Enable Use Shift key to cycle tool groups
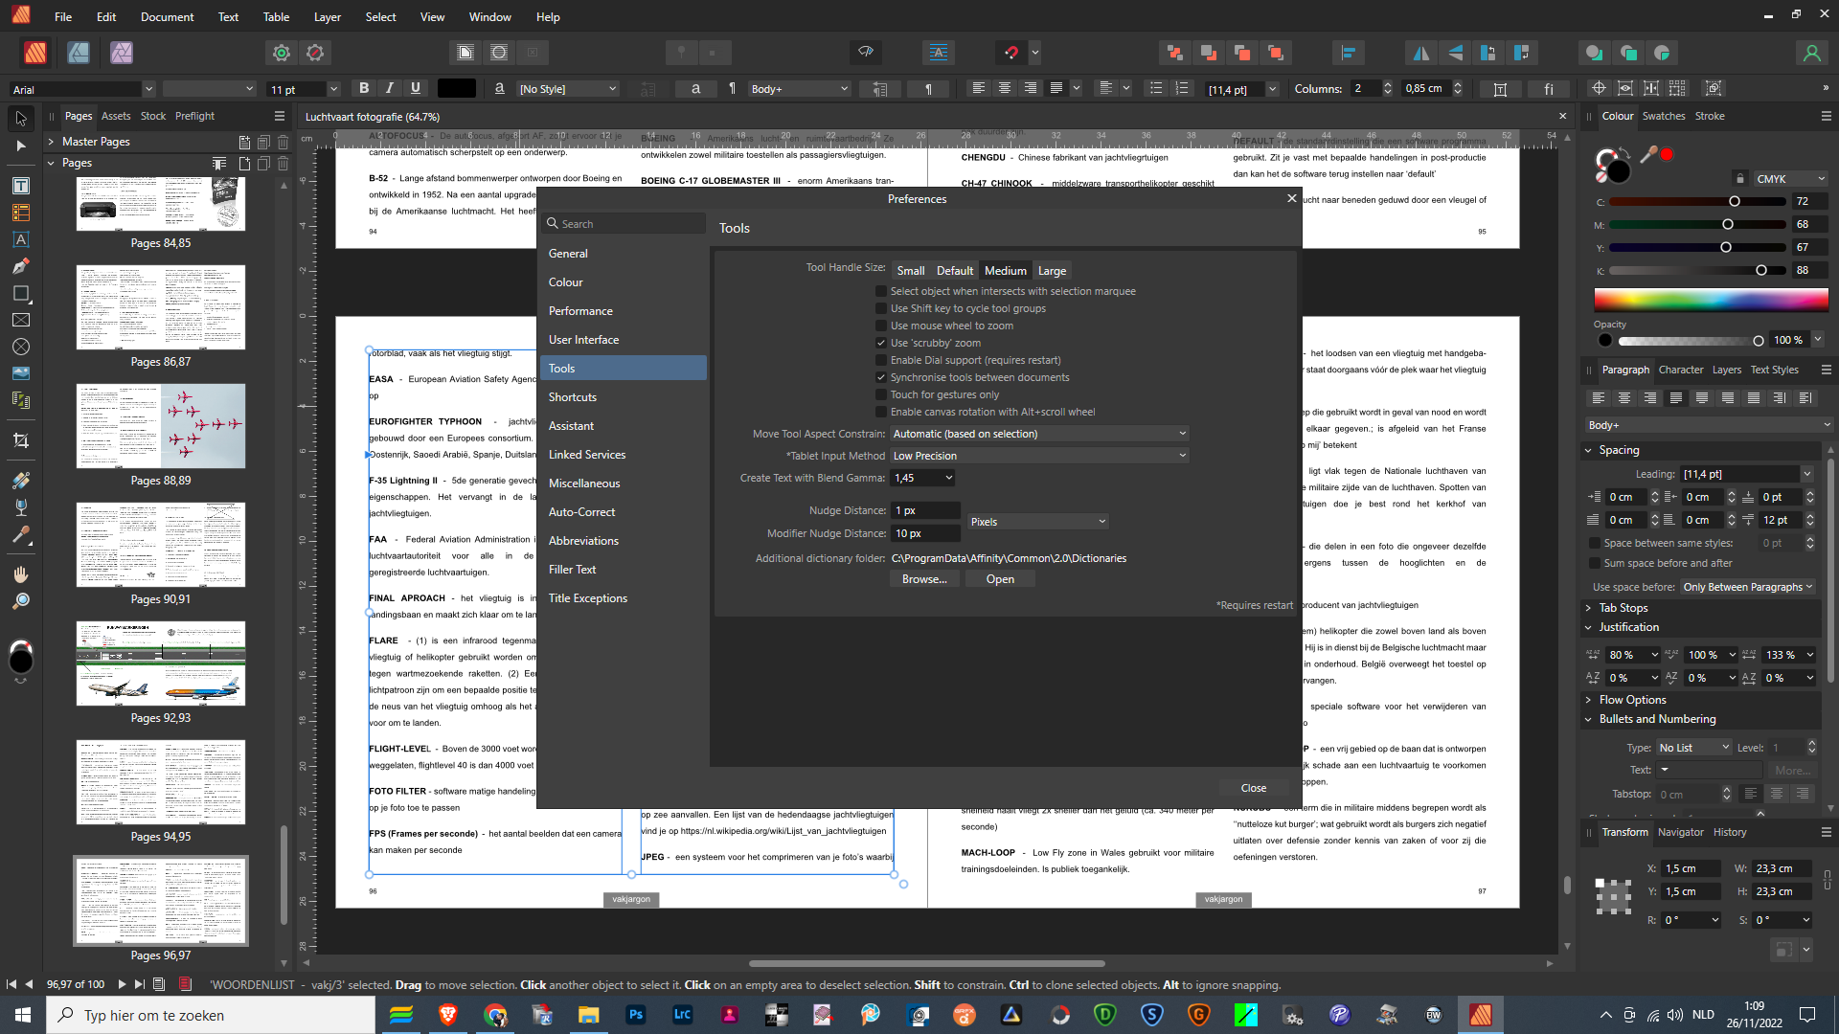 (x=881, y=308)
